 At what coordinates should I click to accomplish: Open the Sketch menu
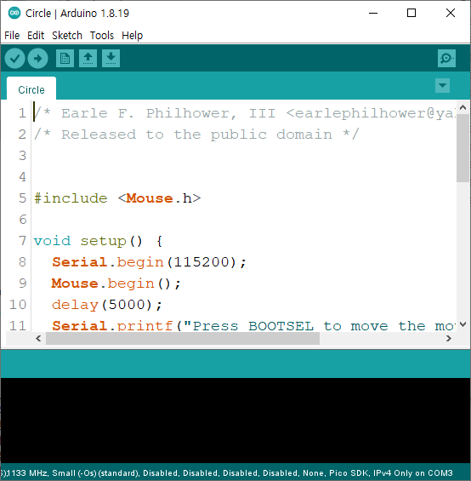pos(67,35)
